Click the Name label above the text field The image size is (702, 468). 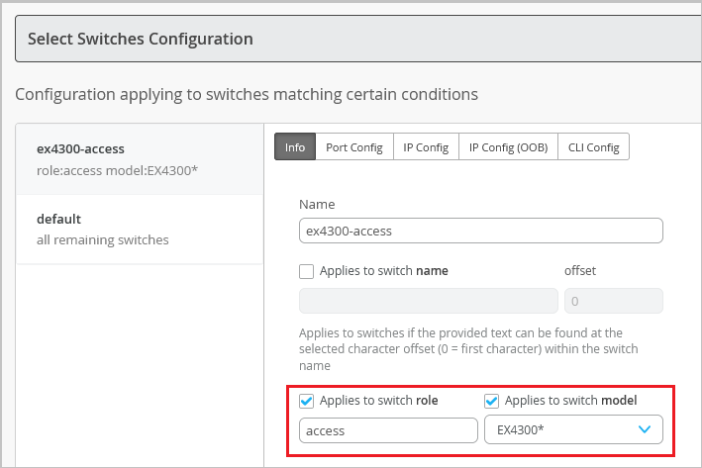pyautogui.click(x=317, y=204)
